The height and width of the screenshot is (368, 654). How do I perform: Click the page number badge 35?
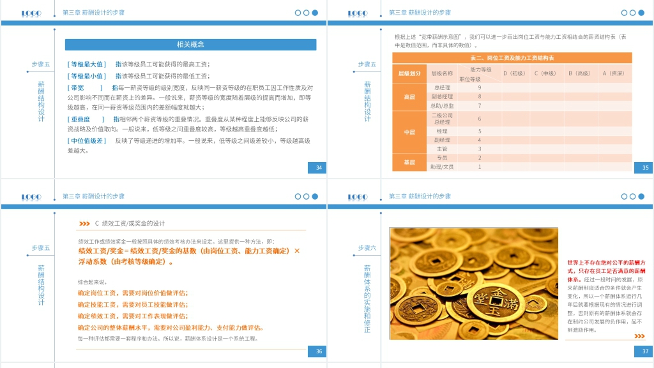click(644, 168)
